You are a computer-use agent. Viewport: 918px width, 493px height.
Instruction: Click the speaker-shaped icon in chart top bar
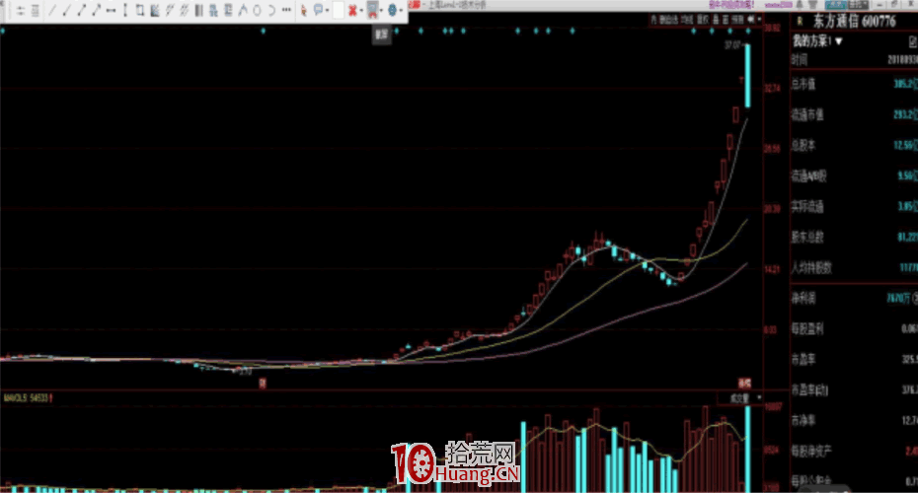[x=750, y=20]
